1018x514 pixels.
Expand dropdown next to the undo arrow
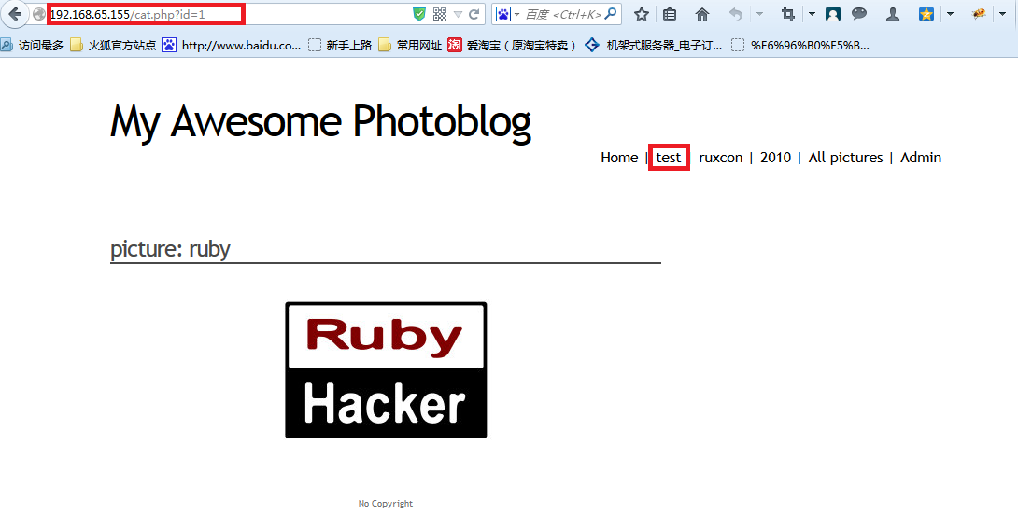coord(759,14)
